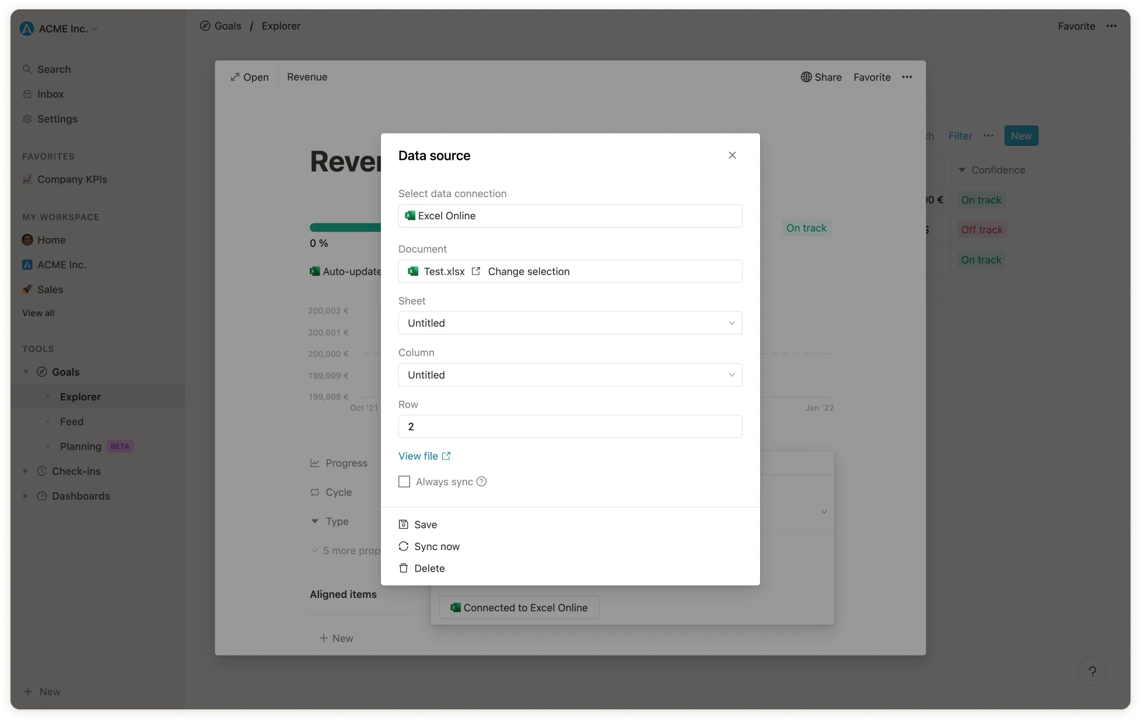Open the Sheet dropdown
The width and height of the screenshot is (1141, 721).
(x=570, y=323)
